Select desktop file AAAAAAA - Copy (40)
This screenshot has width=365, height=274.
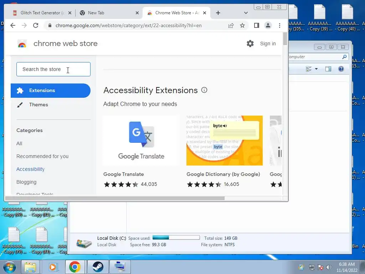(x=348, y=18)
